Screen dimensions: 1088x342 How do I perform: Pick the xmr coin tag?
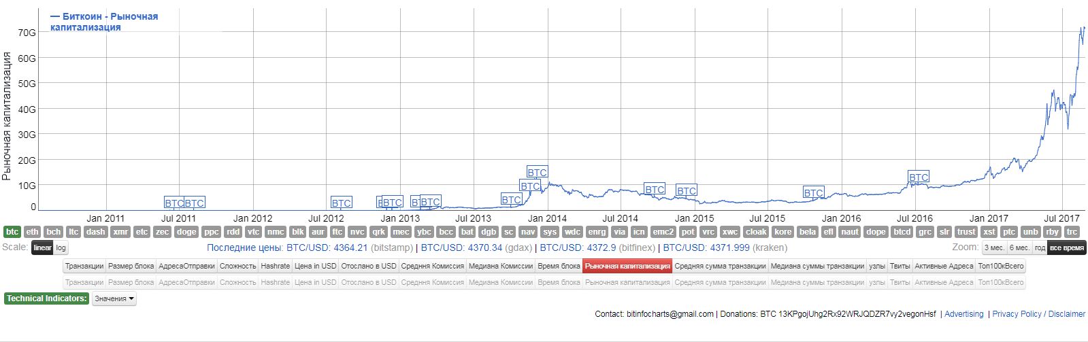click(x=120, y=232)
